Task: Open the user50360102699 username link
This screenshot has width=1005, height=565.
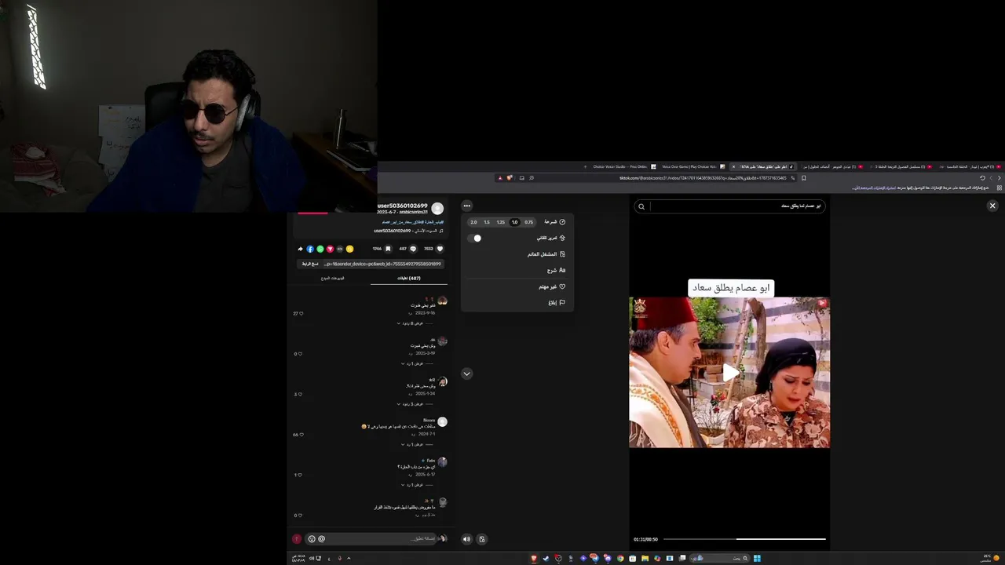Action: tap(402, 206)
